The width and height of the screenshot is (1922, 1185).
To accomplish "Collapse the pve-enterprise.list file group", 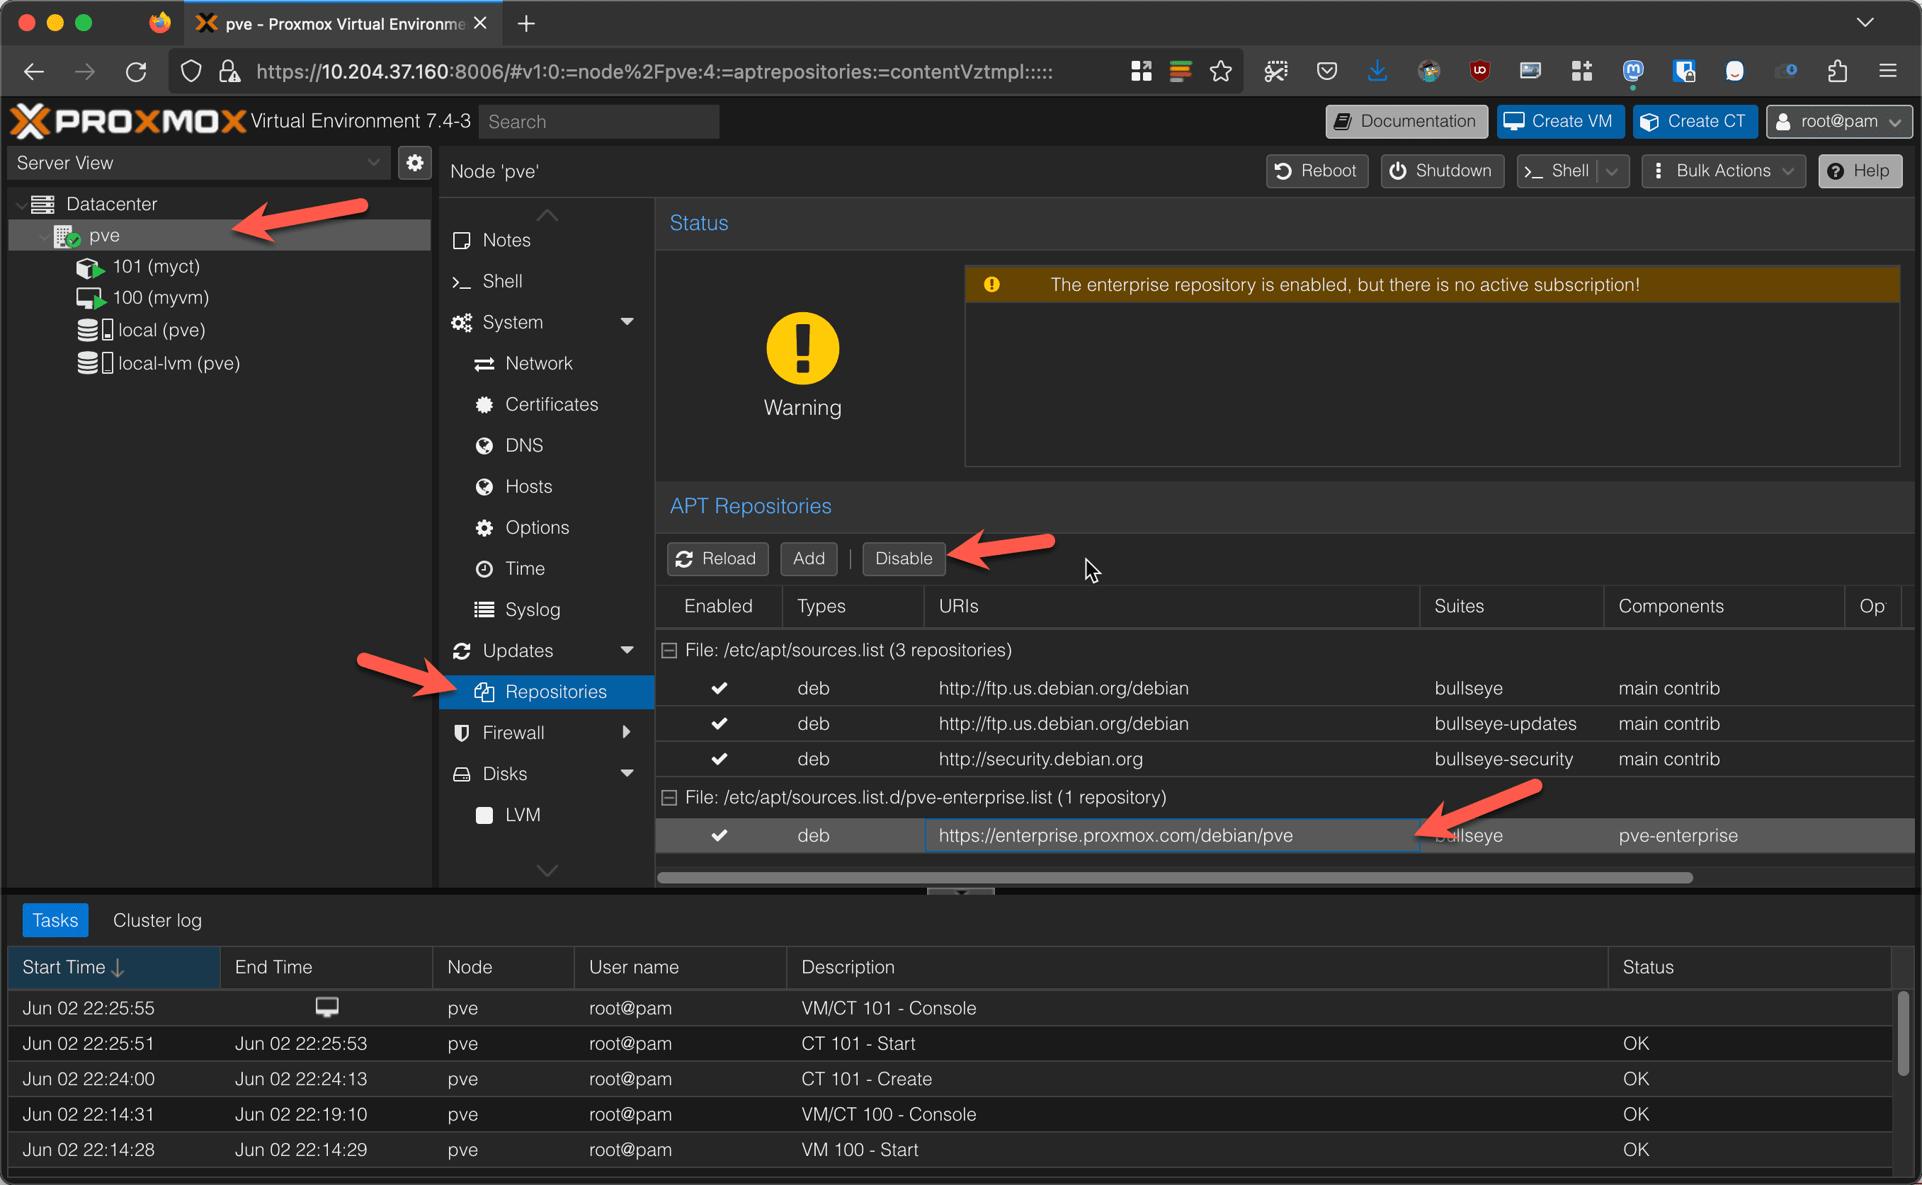I will coord(669,798).
